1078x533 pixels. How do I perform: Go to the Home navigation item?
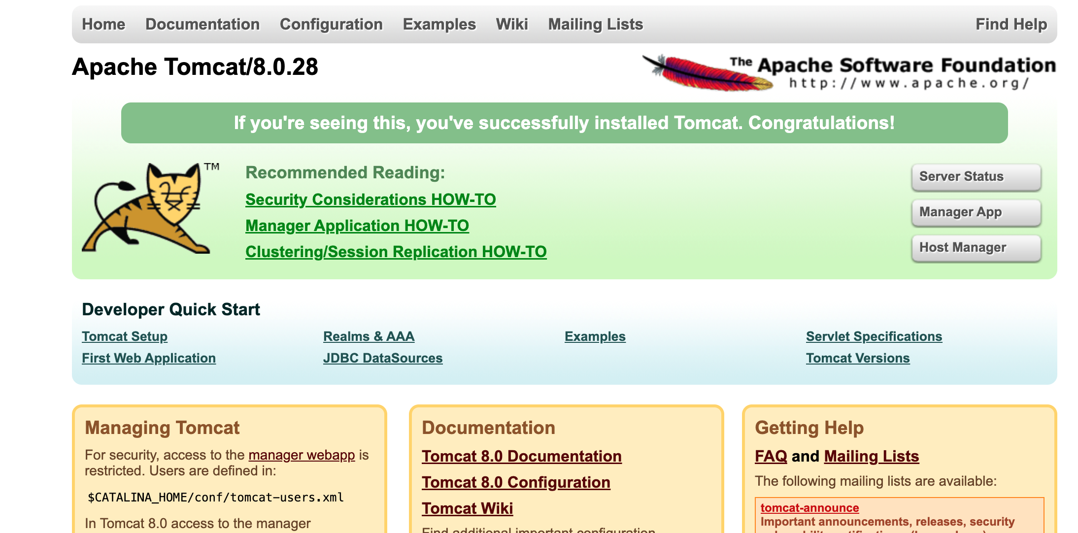point(103,24)
